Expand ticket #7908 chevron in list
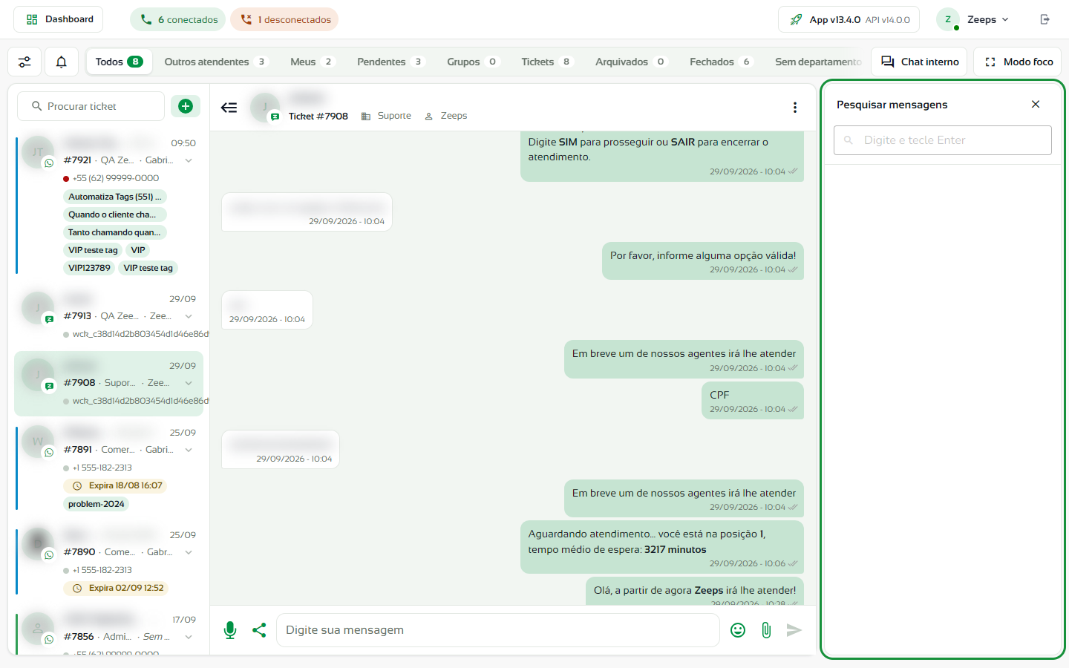The height and width of the screenshot is (668, 1069). 189,383
